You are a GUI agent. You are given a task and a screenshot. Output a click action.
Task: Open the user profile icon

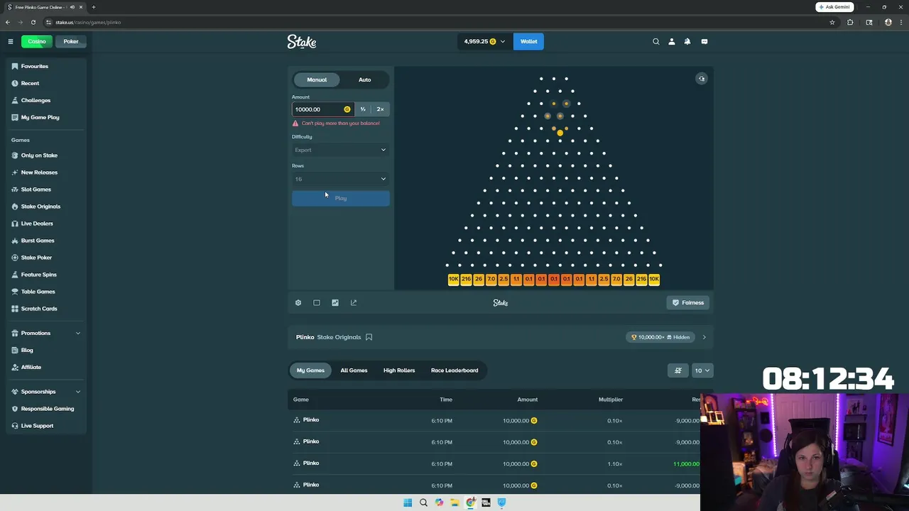tap(672, 41)
